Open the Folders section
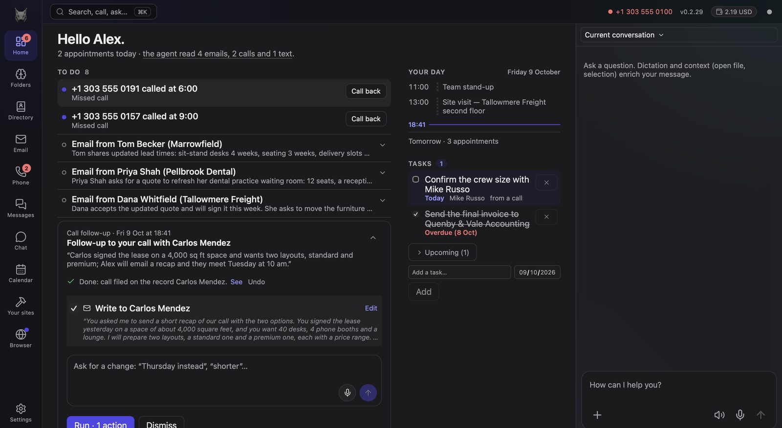782x428 pixels. tap(21, 78)
